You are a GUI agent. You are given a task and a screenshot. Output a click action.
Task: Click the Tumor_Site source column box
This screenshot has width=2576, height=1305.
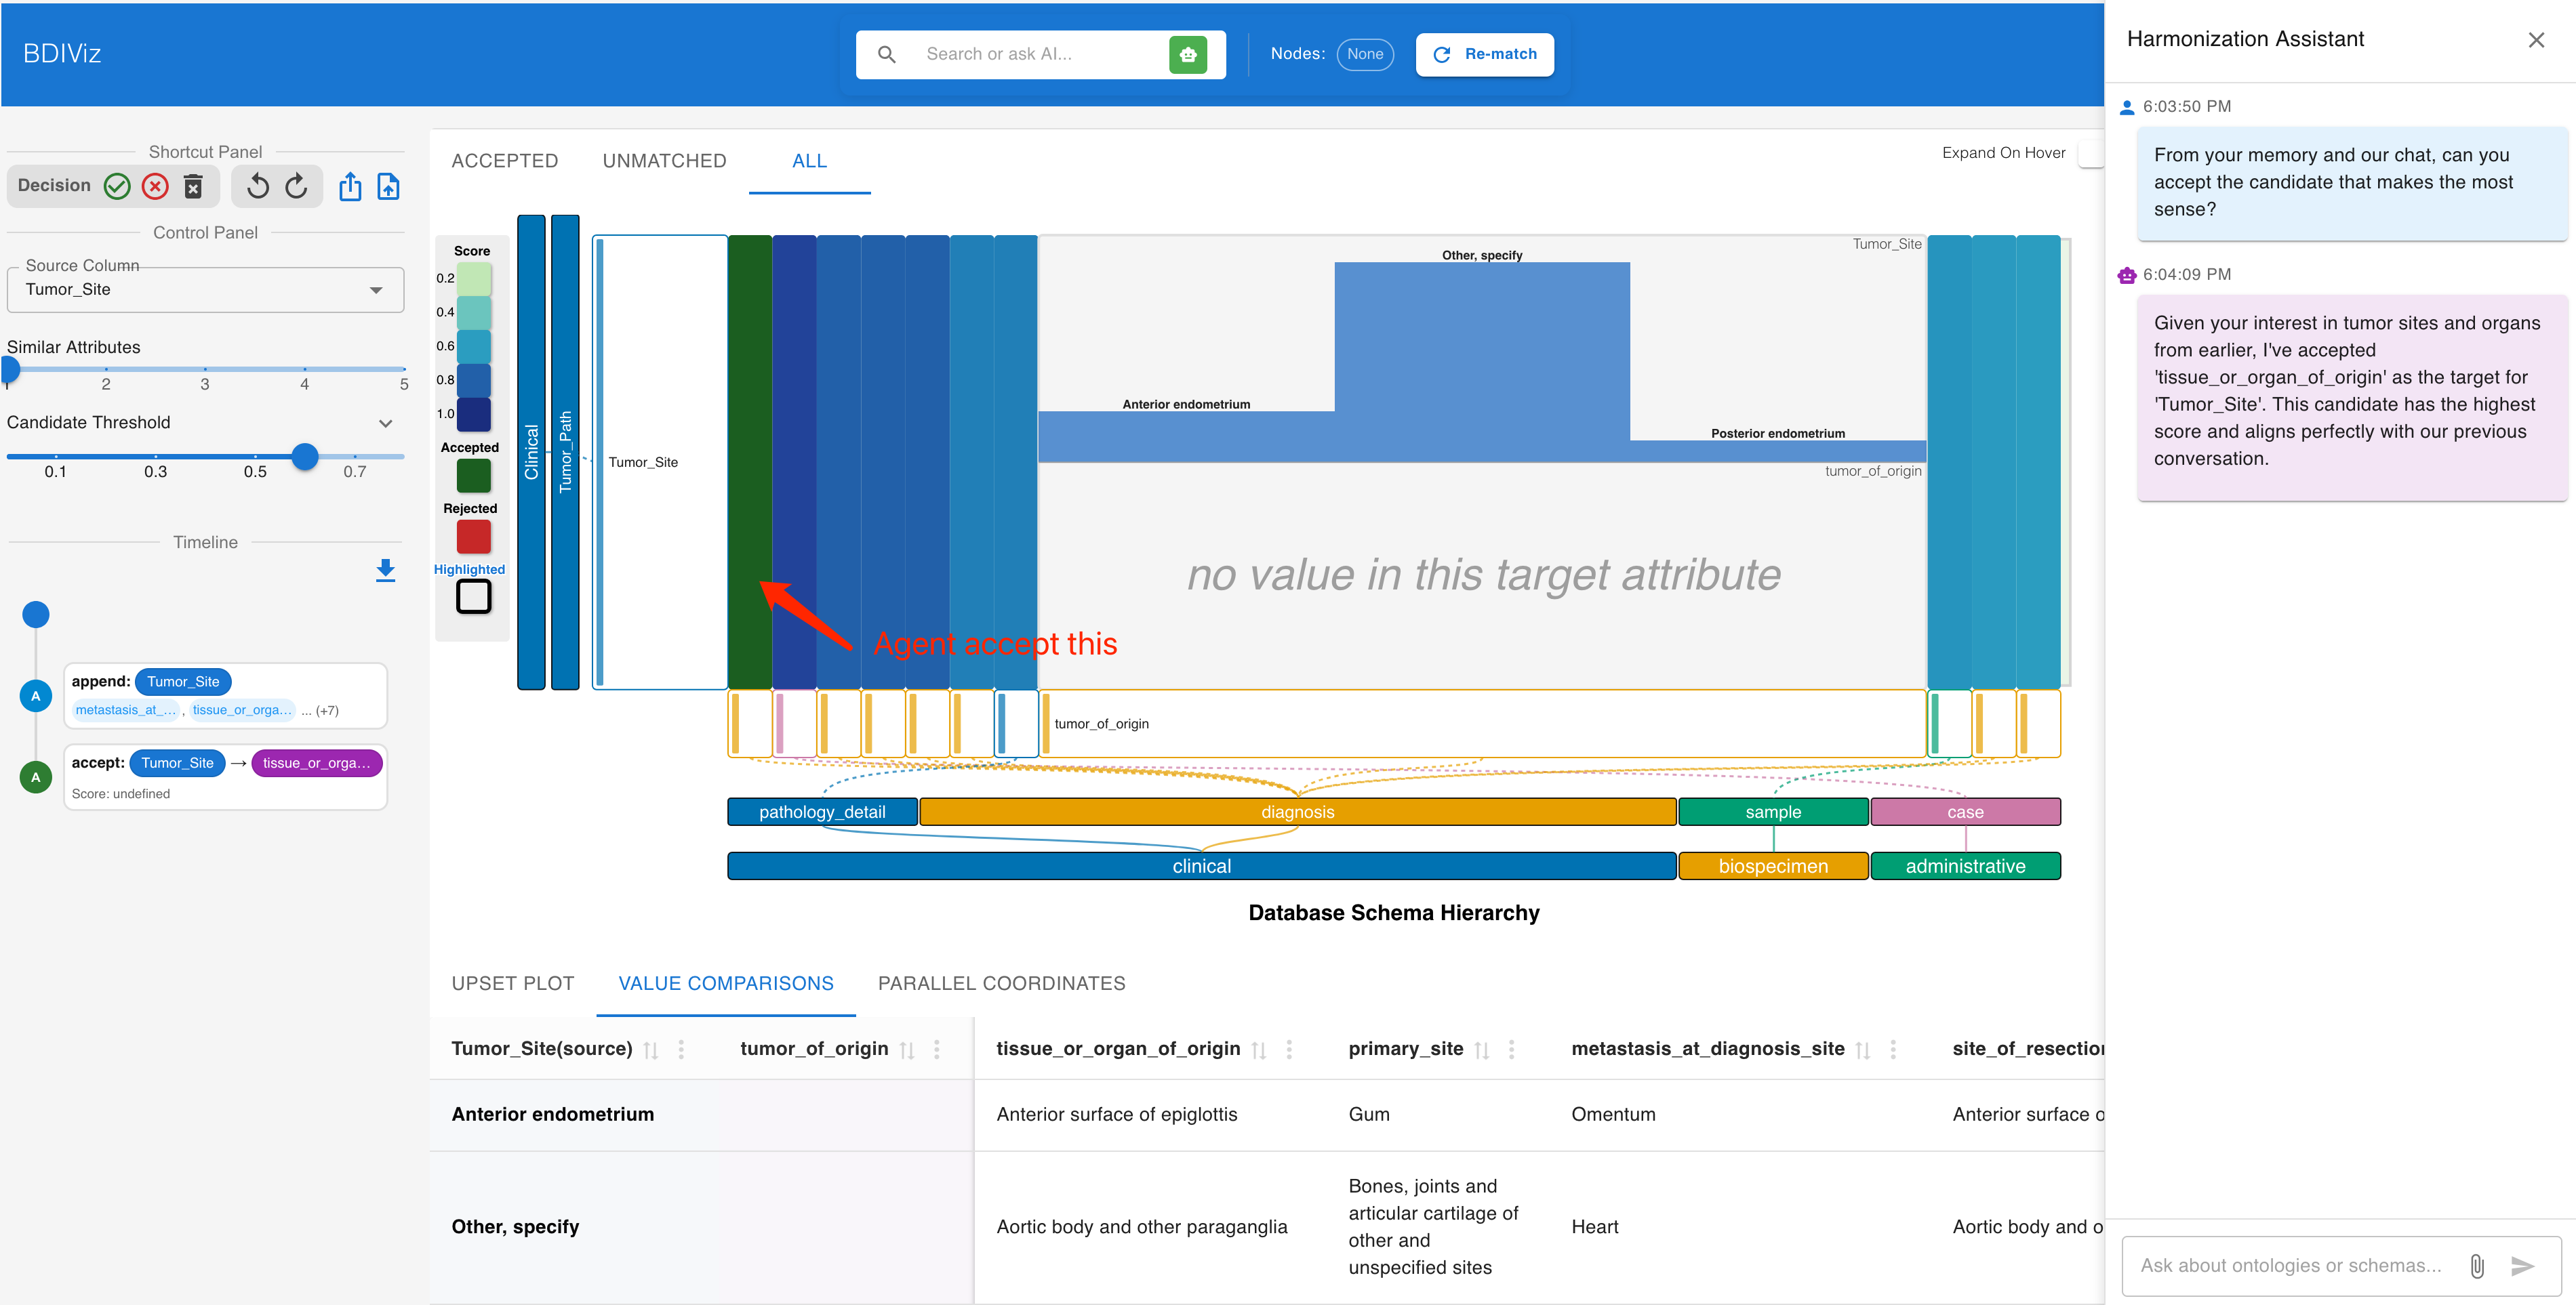[x=660, y=461]
